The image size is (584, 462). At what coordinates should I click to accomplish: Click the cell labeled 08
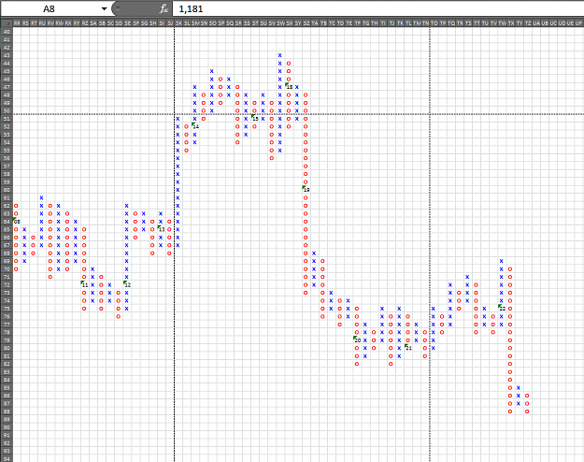pyautogui.click(x=17, y=222)
